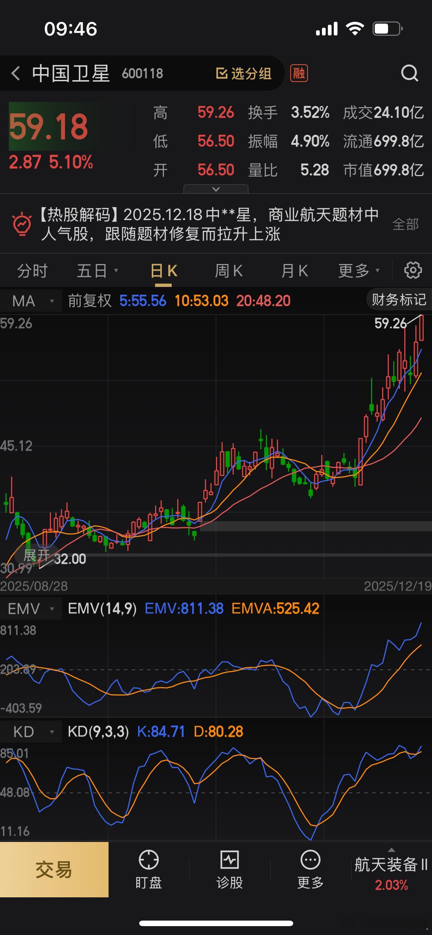
Task: Tap 成交24.10亿 turnover amount
Action: click(x=383, y=112)
